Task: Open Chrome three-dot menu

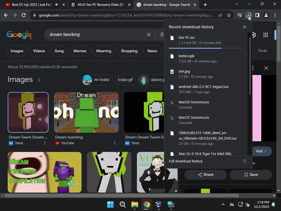Action: coord(275,15)
